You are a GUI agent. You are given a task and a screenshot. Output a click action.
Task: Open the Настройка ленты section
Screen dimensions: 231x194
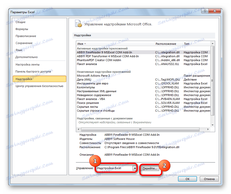(27, 64)
